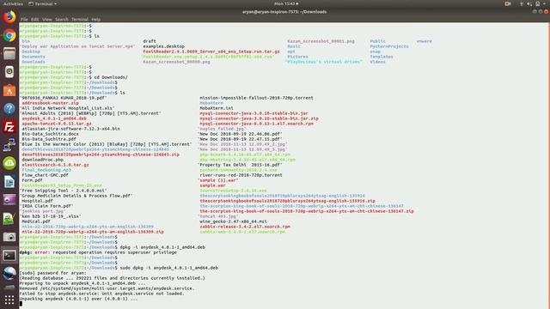
Task: Click '[sudo] password for aryan:' line
Action: pos(52,273)
